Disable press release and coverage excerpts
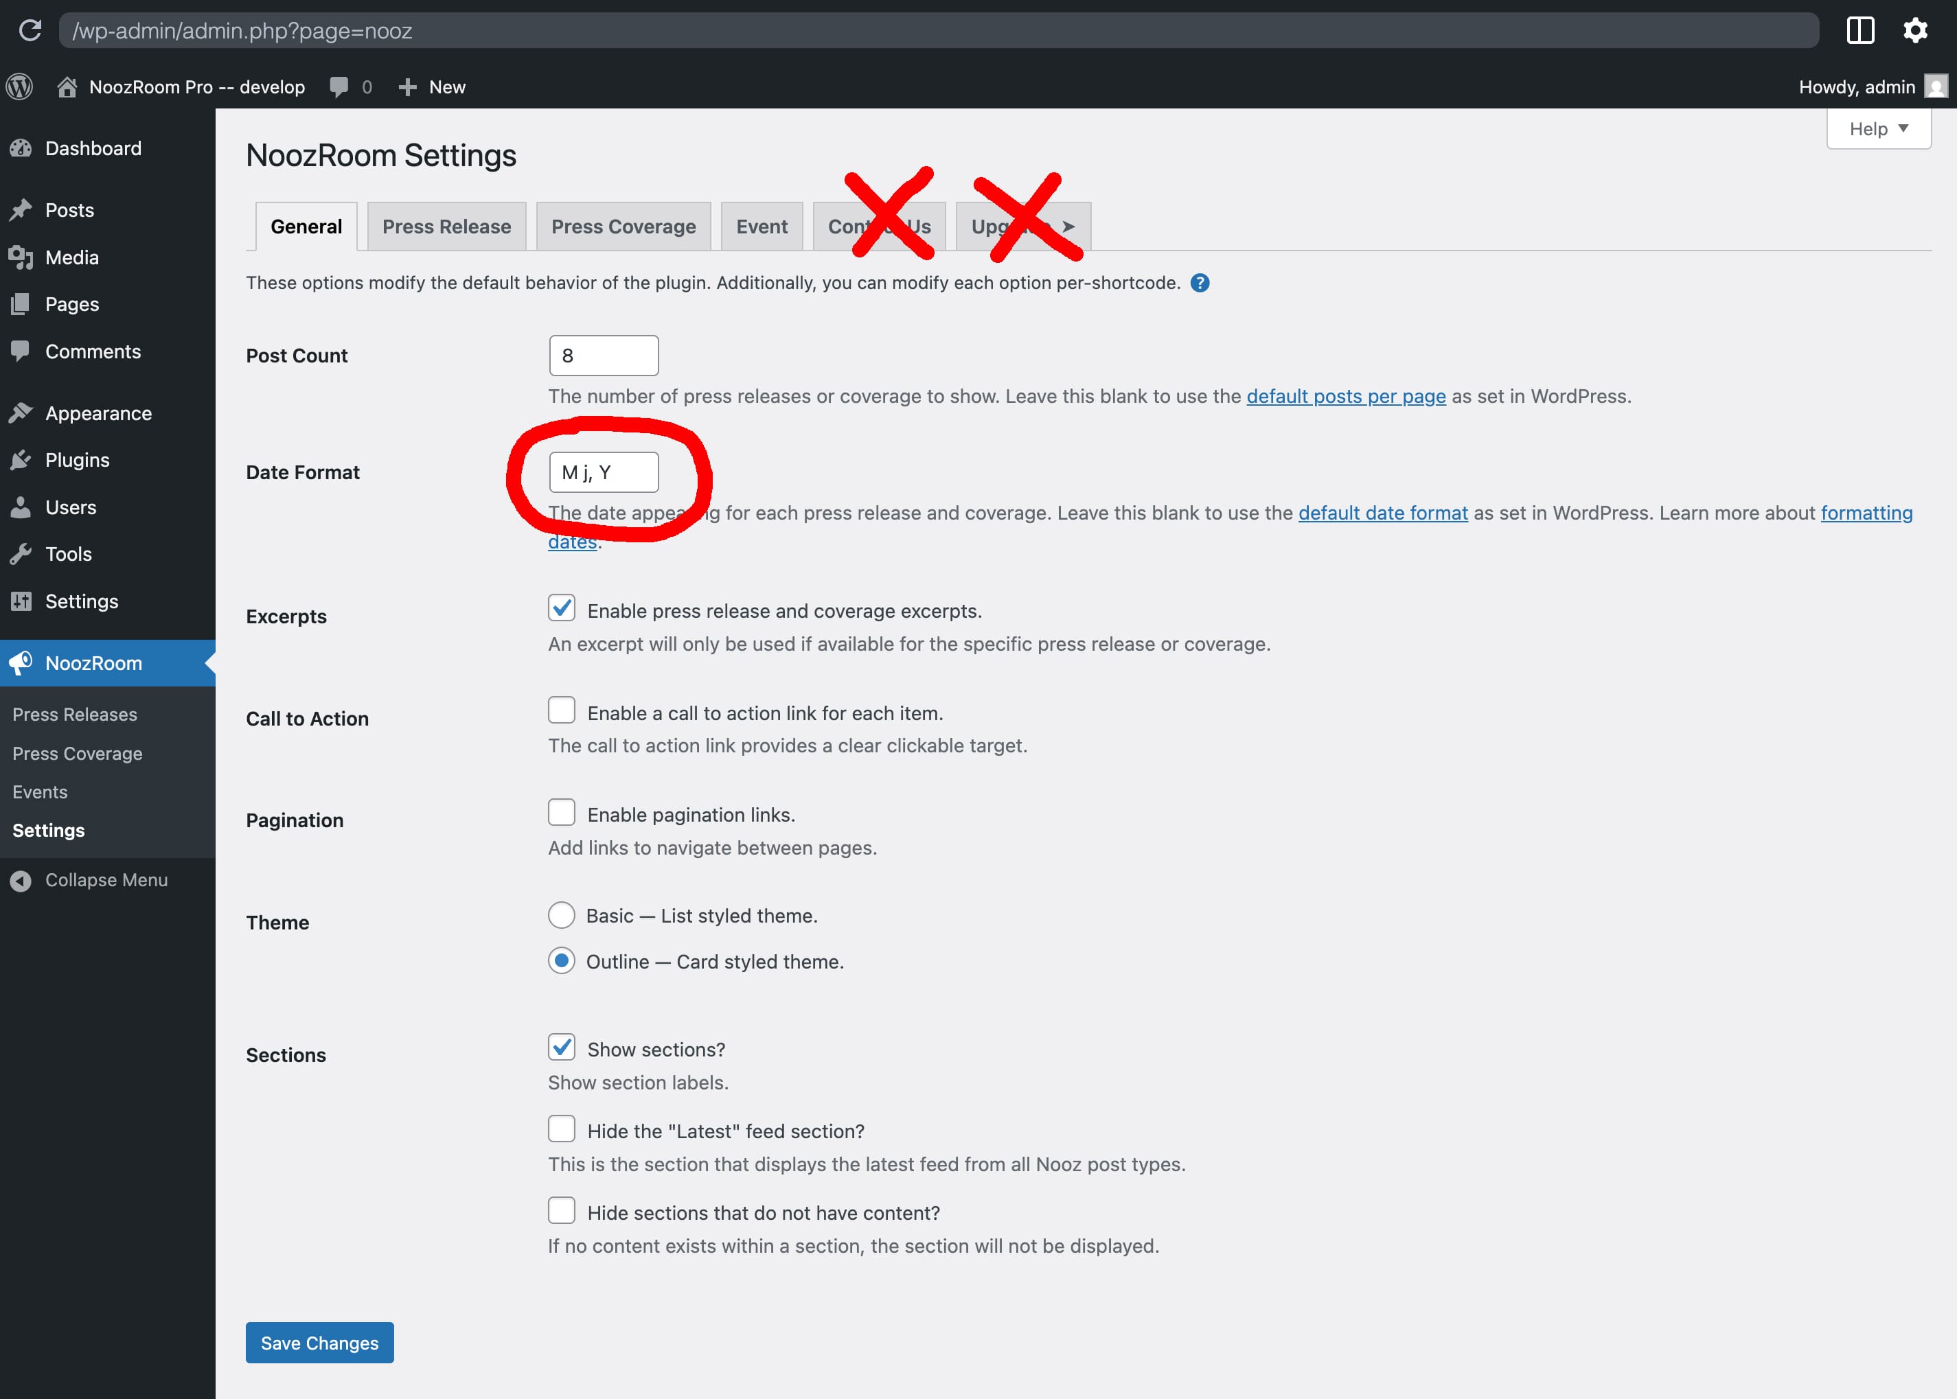 (x=561, y=608)
